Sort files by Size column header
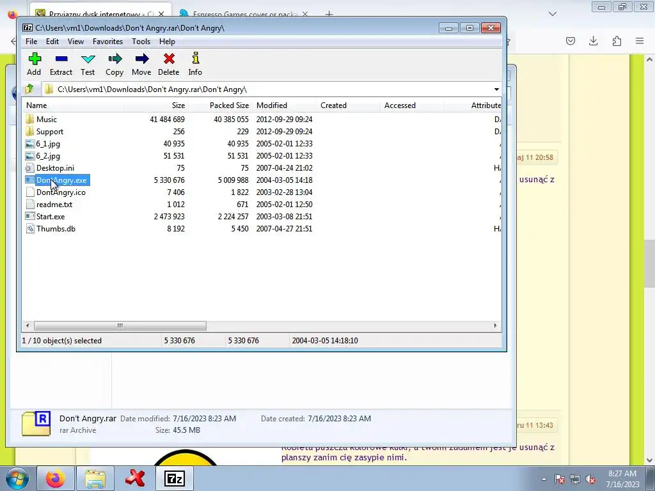This screenshot has width=655, height=491. coord(156,105)
